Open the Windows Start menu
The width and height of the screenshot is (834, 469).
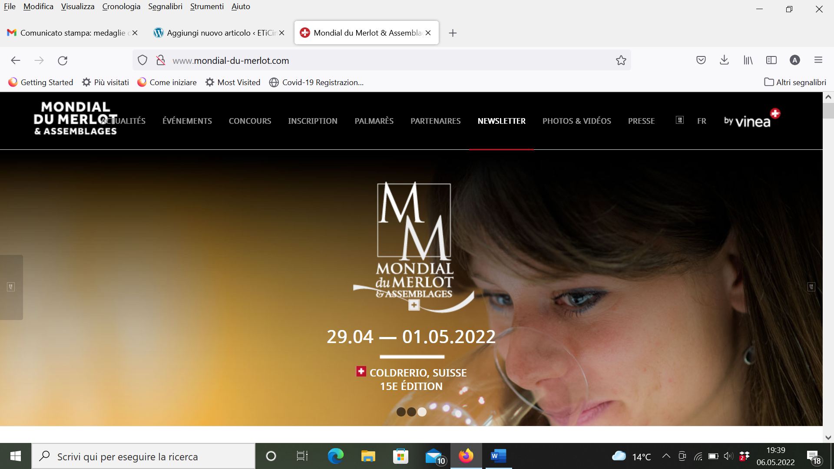click(x=16, y=456)
